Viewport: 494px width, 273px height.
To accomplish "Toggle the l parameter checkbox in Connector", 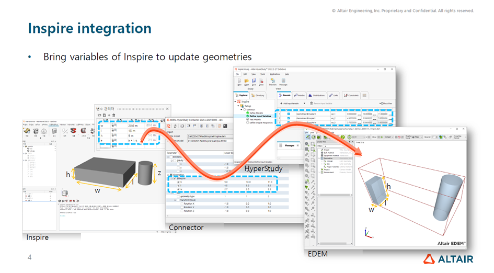I will tap(178, 186).
